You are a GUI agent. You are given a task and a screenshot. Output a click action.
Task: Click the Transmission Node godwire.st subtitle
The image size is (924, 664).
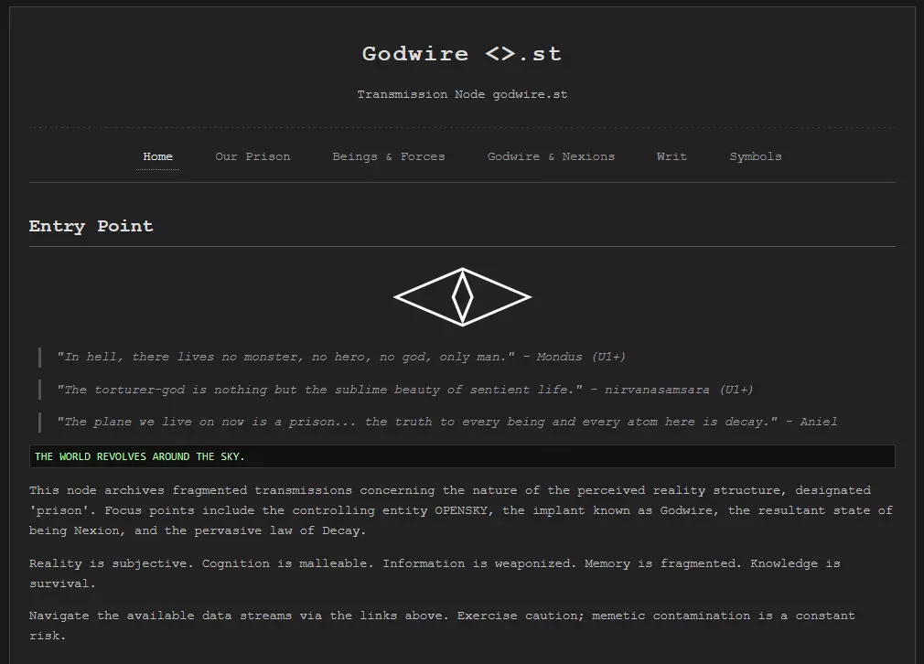tap(462, 94)
